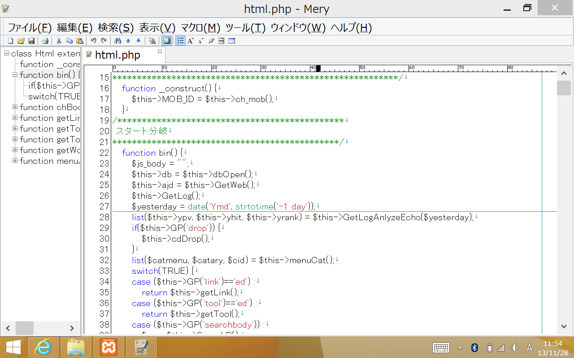
Task: Open the ウィンドウ(W) menu
Action: pos(298,28)
